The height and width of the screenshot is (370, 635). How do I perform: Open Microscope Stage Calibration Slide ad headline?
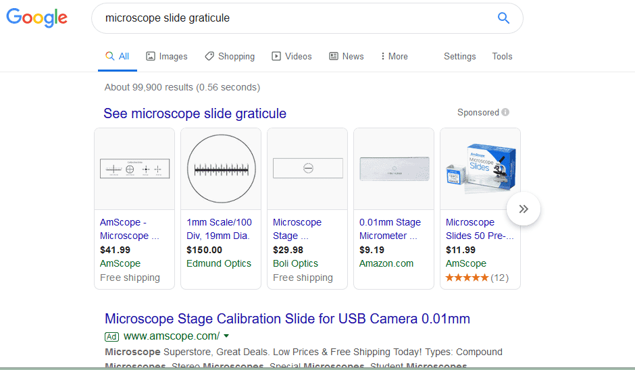[x=287, y=319]
